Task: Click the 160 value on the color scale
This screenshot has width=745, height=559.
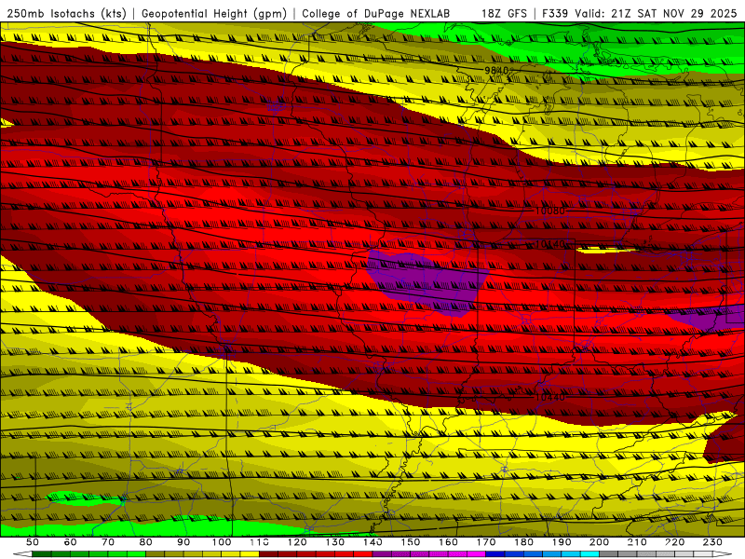Action: tap(449, 542)
